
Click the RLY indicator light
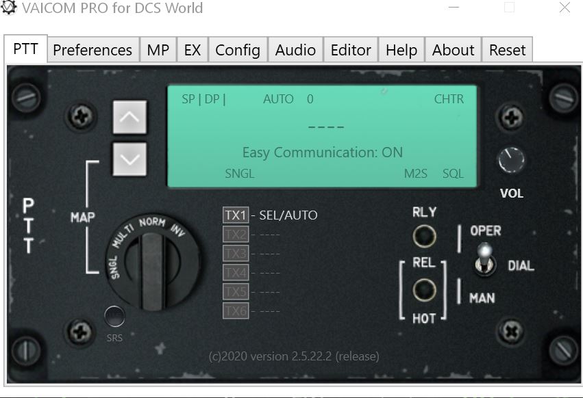(424, 236)
